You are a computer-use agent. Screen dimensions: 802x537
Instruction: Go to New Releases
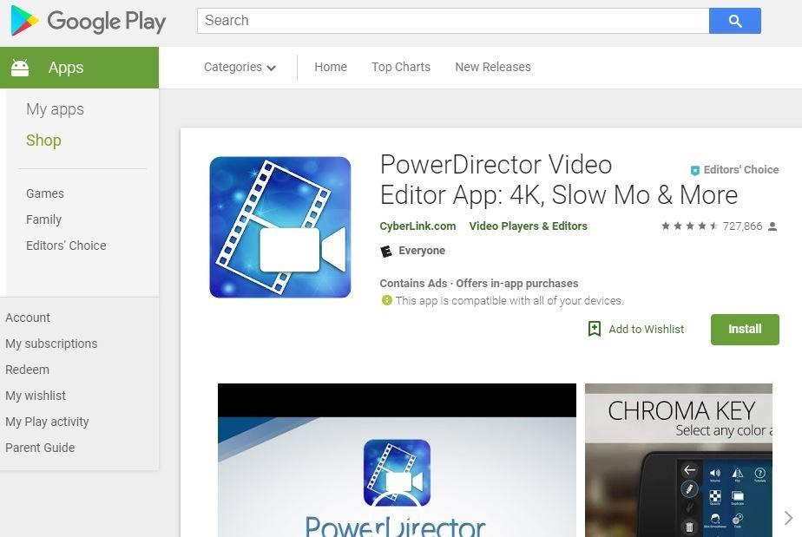492,67
